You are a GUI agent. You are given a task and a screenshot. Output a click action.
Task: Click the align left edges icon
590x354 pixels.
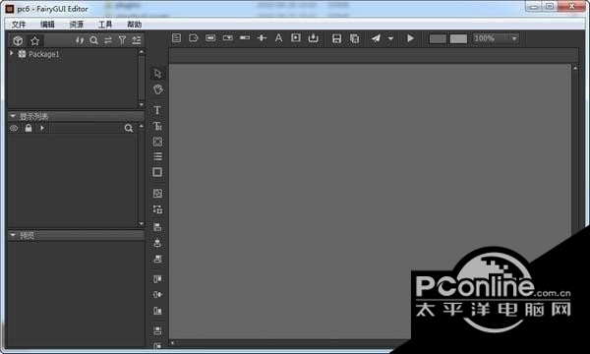(x=157, y=227)
